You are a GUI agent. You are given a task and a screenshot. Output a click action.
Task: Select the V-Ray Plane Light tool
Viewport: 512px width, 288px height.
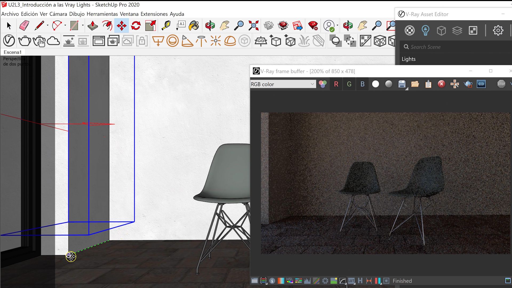pyautogui.click(x=158, y=41)
